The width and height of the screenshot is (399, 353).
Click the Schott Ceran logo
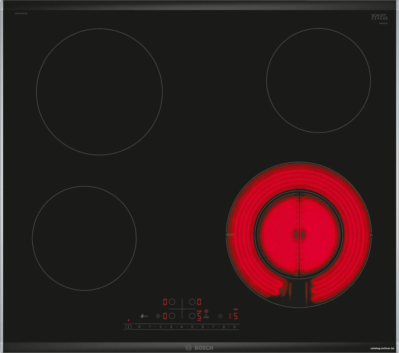point(379,17)
